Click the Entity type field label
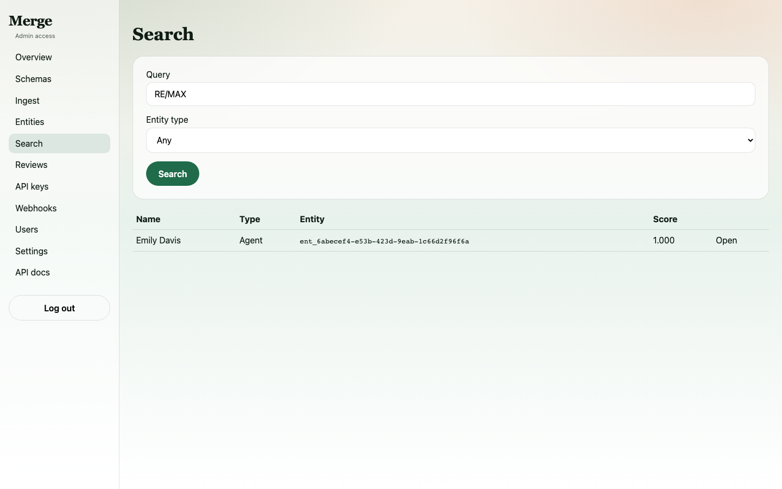Viewport: 782px width, 489px height. pyautogui.click(x=167, y=120)
